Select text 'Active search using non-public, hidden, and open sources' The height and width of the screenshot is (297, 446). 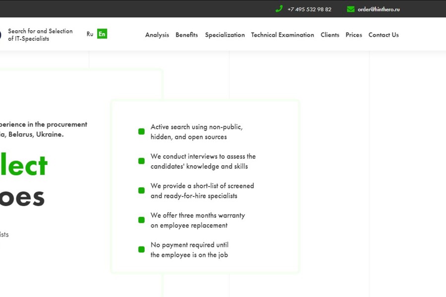click(197, 132)
